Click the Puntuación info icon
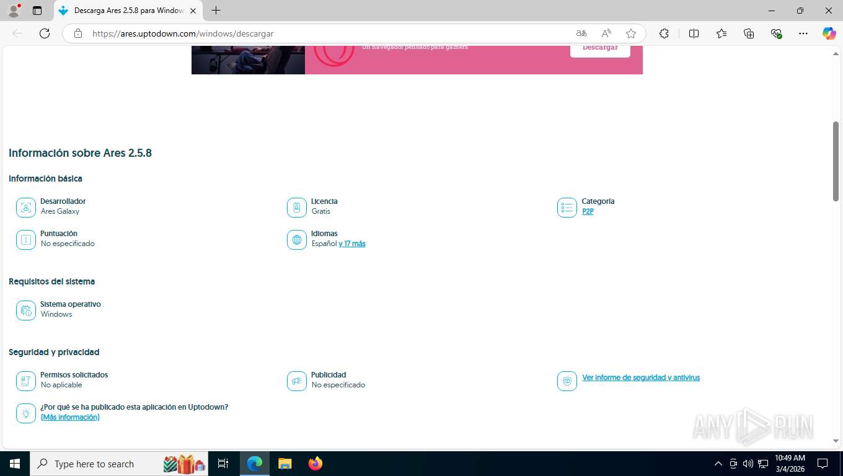 26,240
